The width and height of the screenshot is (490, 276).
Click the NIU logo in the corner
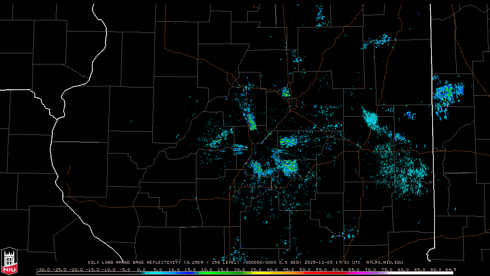pos(9,261)
